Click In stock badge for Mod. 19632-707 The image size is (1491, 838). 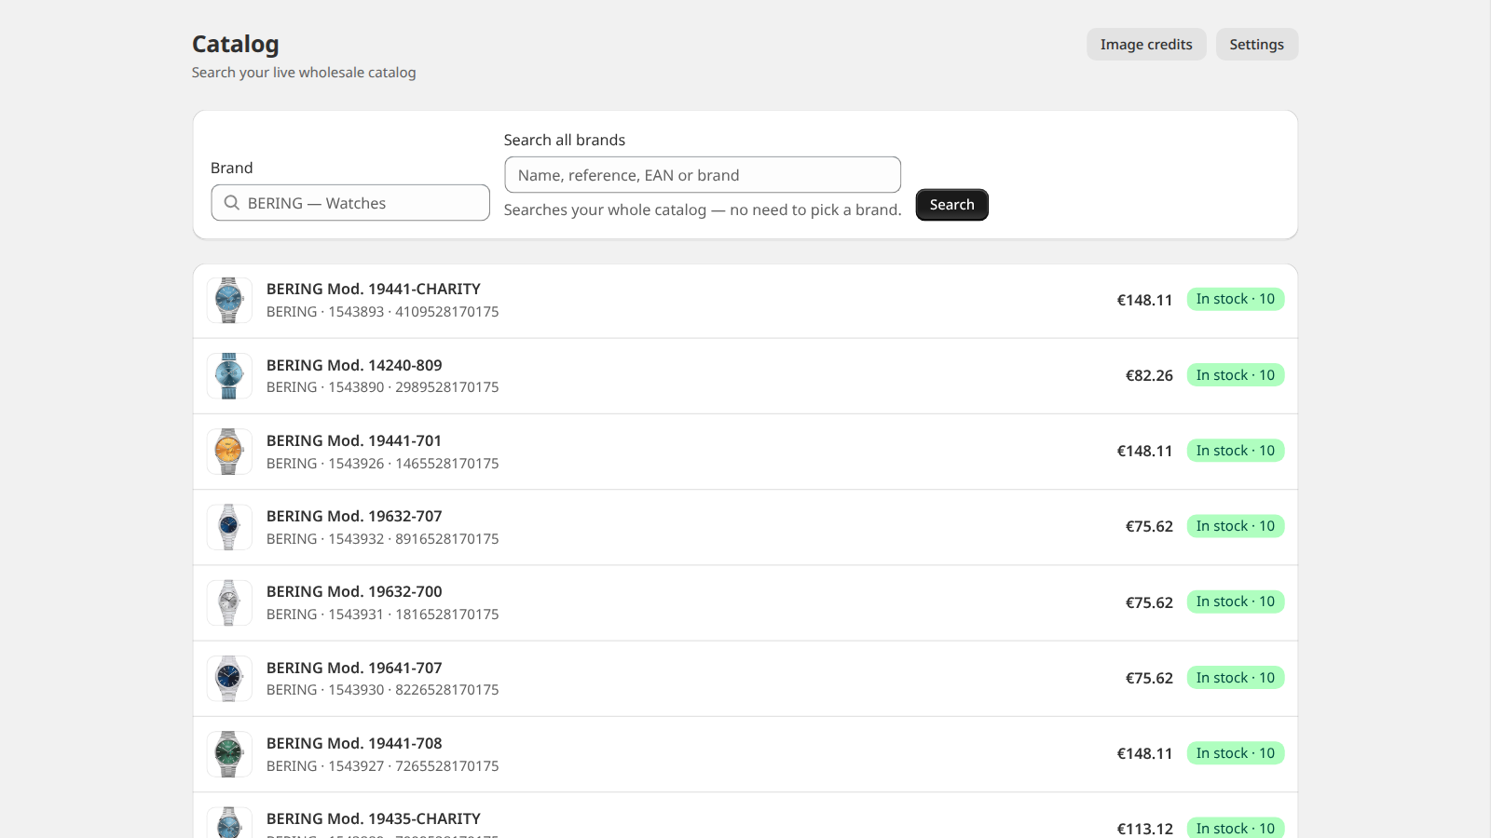(1236, 526)
